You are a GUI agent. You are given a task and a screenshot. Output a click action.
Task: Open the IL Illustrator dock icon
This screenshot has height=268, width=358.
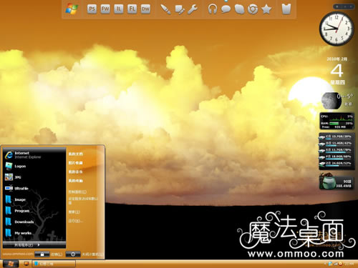coord(119,9)
